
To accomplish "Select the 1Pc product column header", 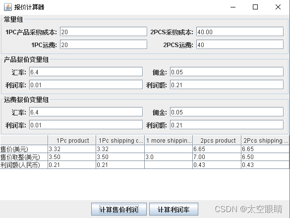I will point(72,140).
